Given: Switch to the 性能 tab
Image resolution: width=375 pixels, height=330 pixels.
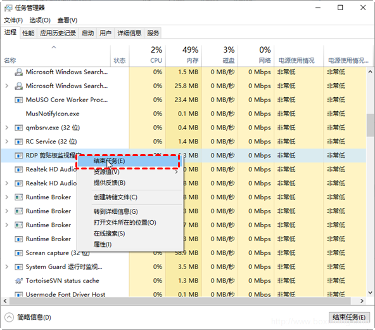Looking at the screenshot, I should 29,33.
